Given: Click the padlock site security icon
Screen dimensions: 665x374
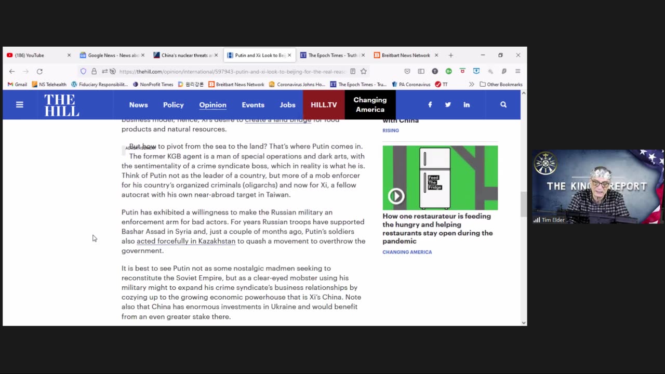Looking at the screenshot, I should (x=94, y=71).
